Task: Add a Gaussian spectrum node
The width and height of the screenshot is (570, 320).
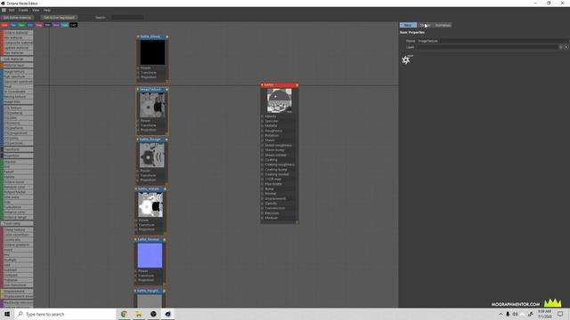Action: 17,82
